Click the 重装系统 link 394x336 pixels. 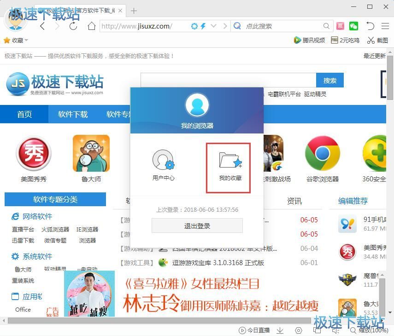coord(23,281)
